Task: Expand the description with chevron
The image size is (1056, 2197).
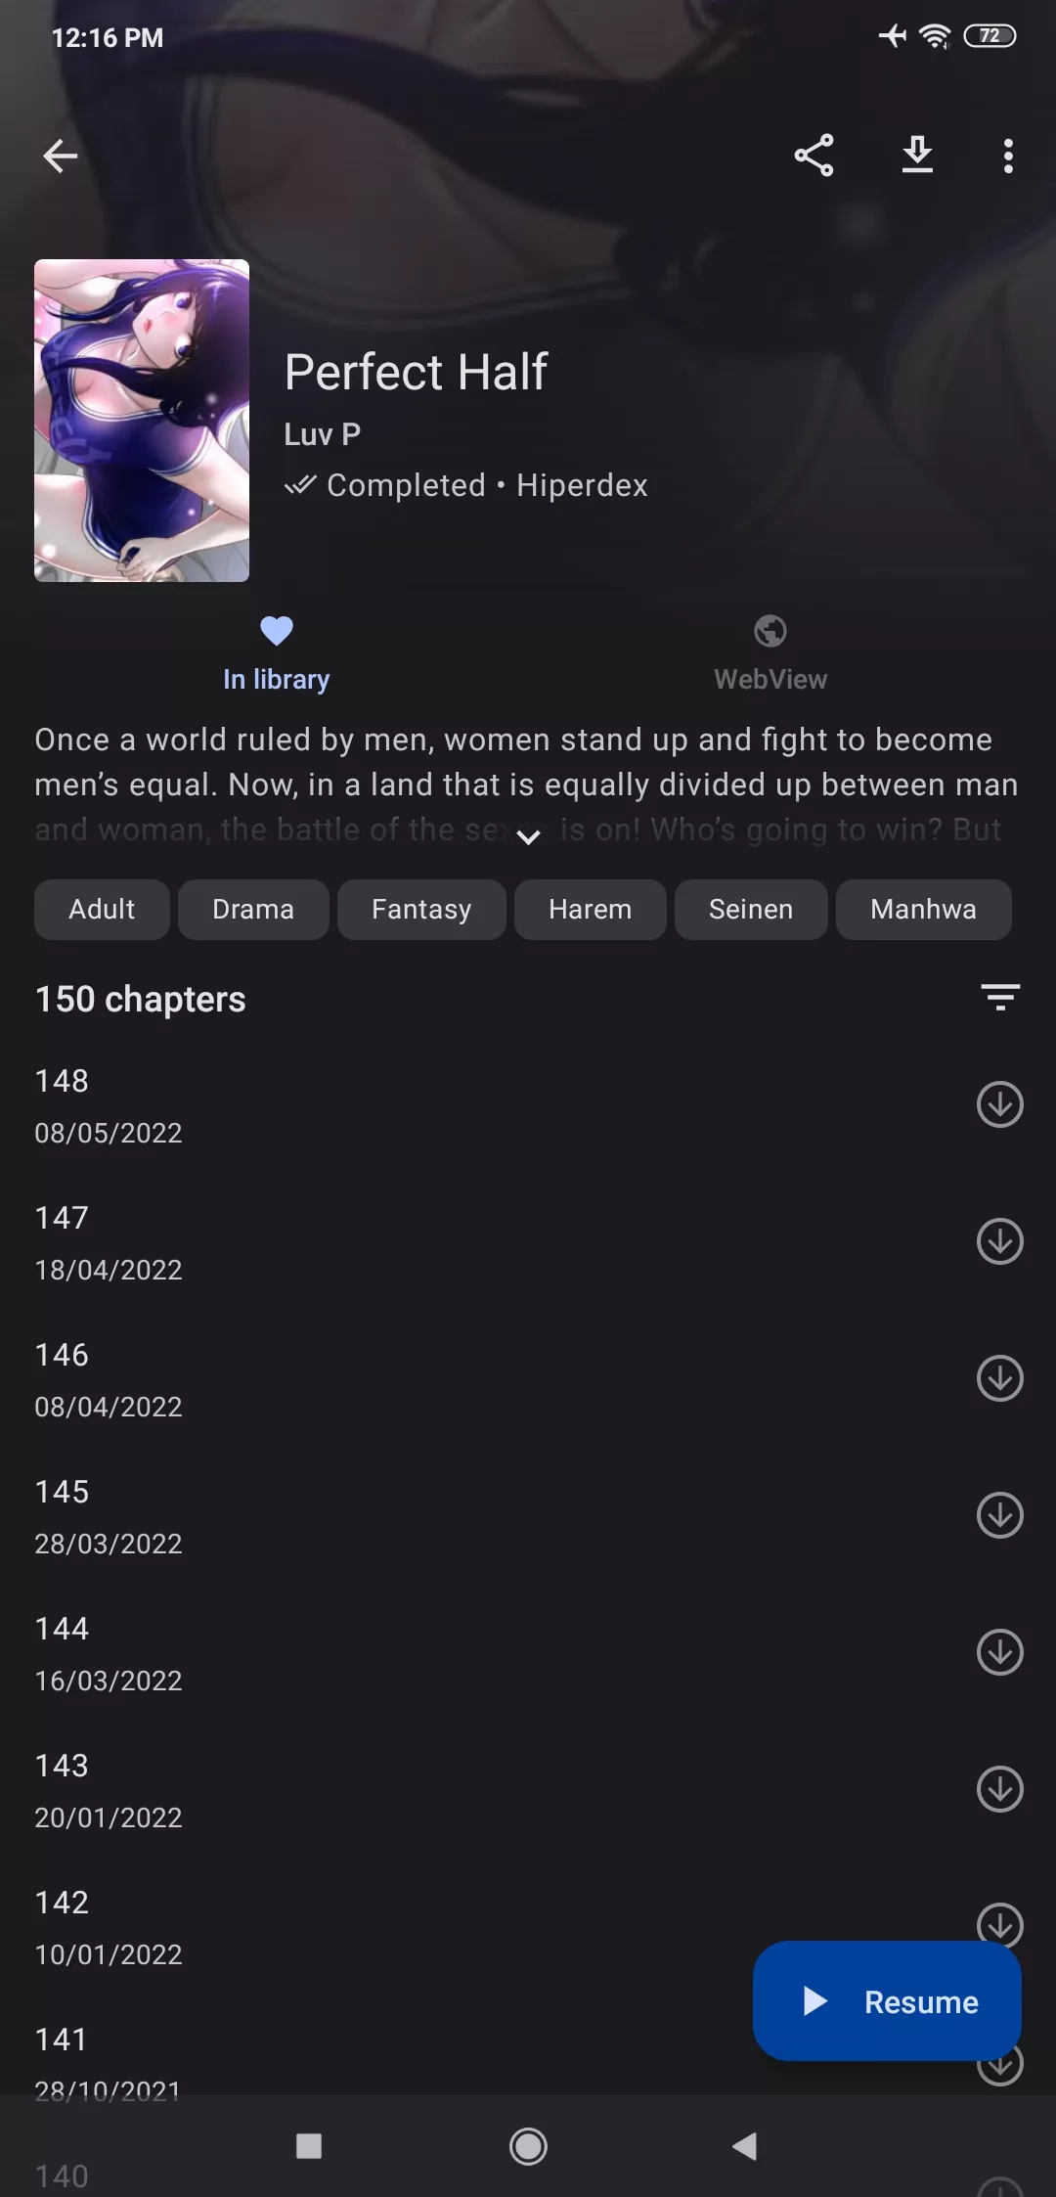Action: point(528,836)
